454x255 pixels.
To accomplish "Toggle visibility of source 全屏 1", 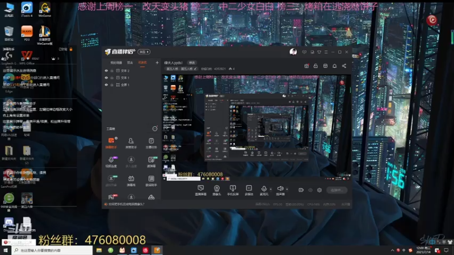I will (x=106, y=84).
